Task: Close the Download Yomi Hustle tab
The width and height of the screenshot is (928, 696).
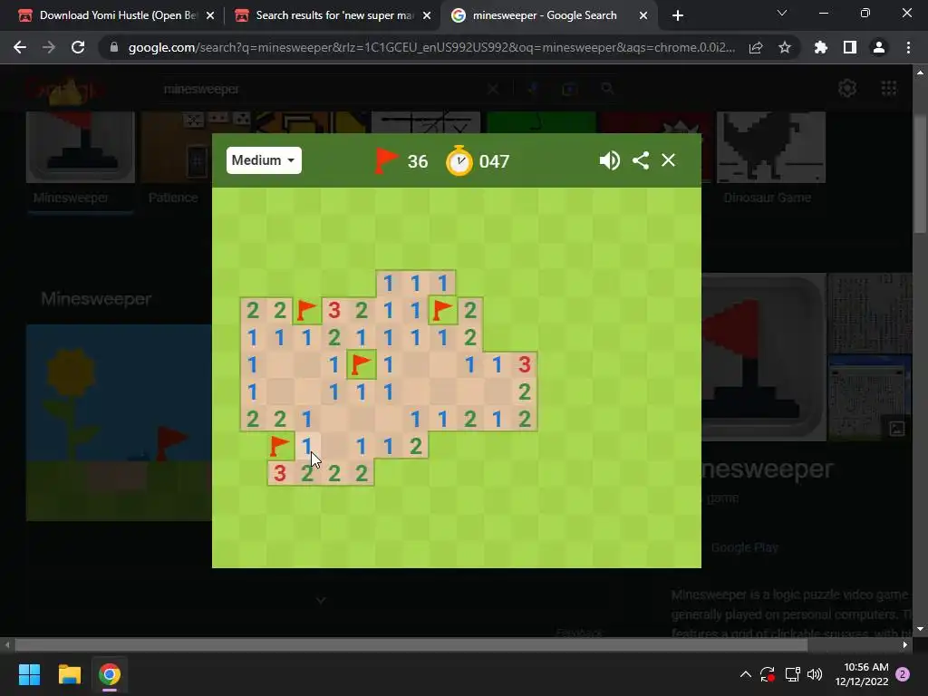Action: tap(210, 15)
